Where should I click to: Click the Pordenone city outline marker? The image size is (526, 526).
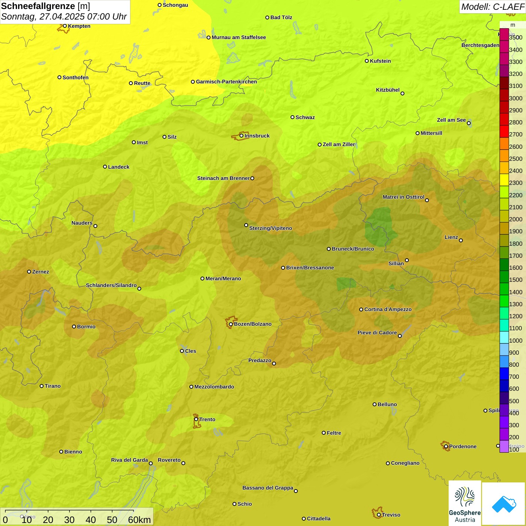[x=445, y=446]
